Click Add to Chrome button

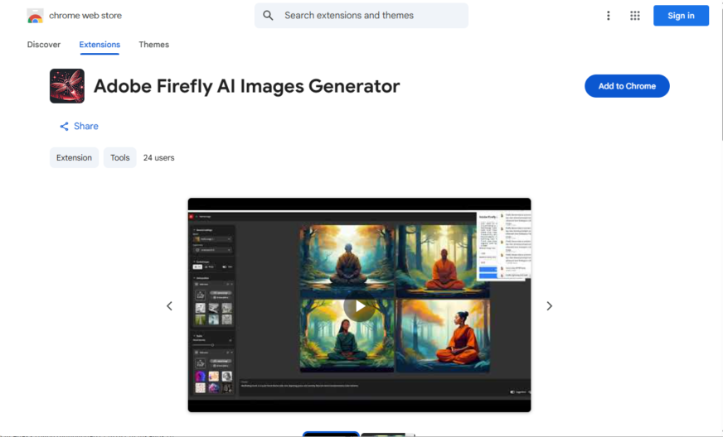(x=627, y=86)
